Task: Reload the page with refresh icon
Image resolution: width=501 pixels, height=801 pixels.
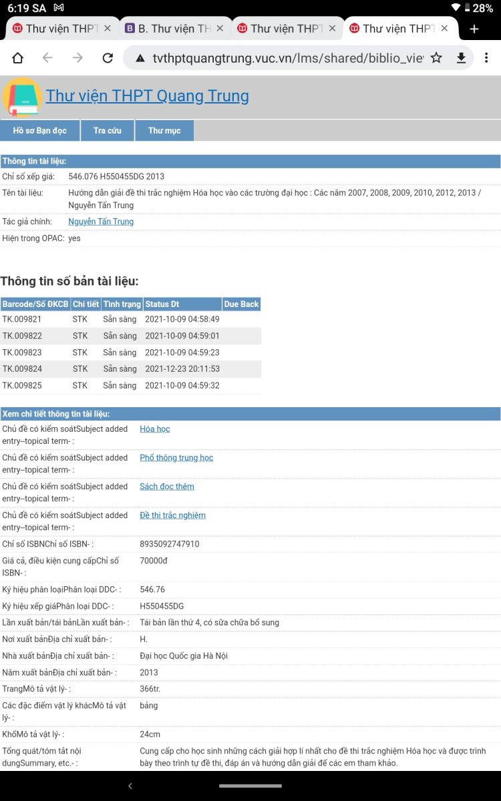Action: [x=108, y=58]
